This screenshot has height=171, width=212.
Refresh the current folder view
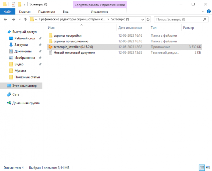click(x=148, y=19)
